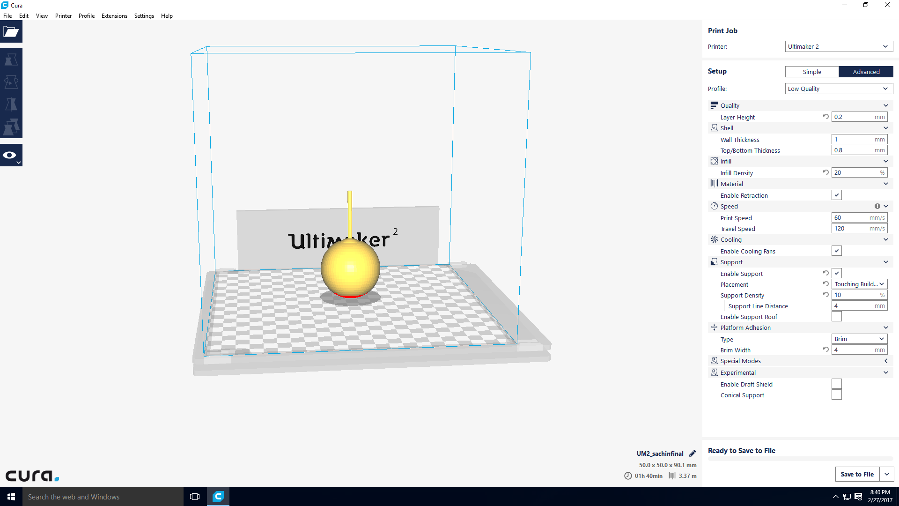The height and width of the screenshot is (506, 899).
Task: Open the Help menu
Action: tap(167, 15)
